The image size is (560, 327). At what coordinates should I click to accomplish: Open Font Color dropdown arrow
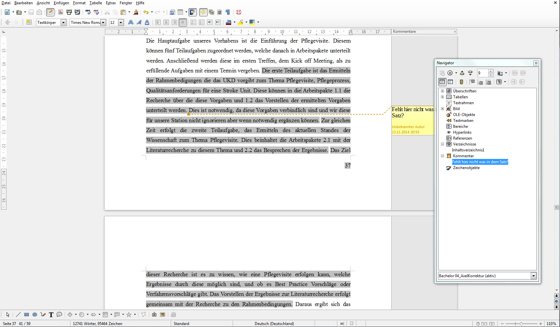(x=234, y=22)
